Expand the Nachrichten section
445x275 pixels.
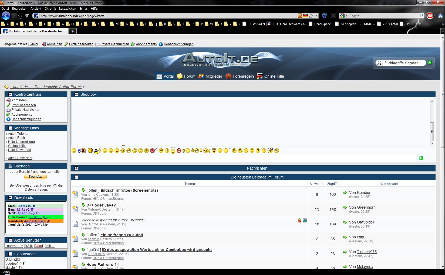[x=76, y=168]
